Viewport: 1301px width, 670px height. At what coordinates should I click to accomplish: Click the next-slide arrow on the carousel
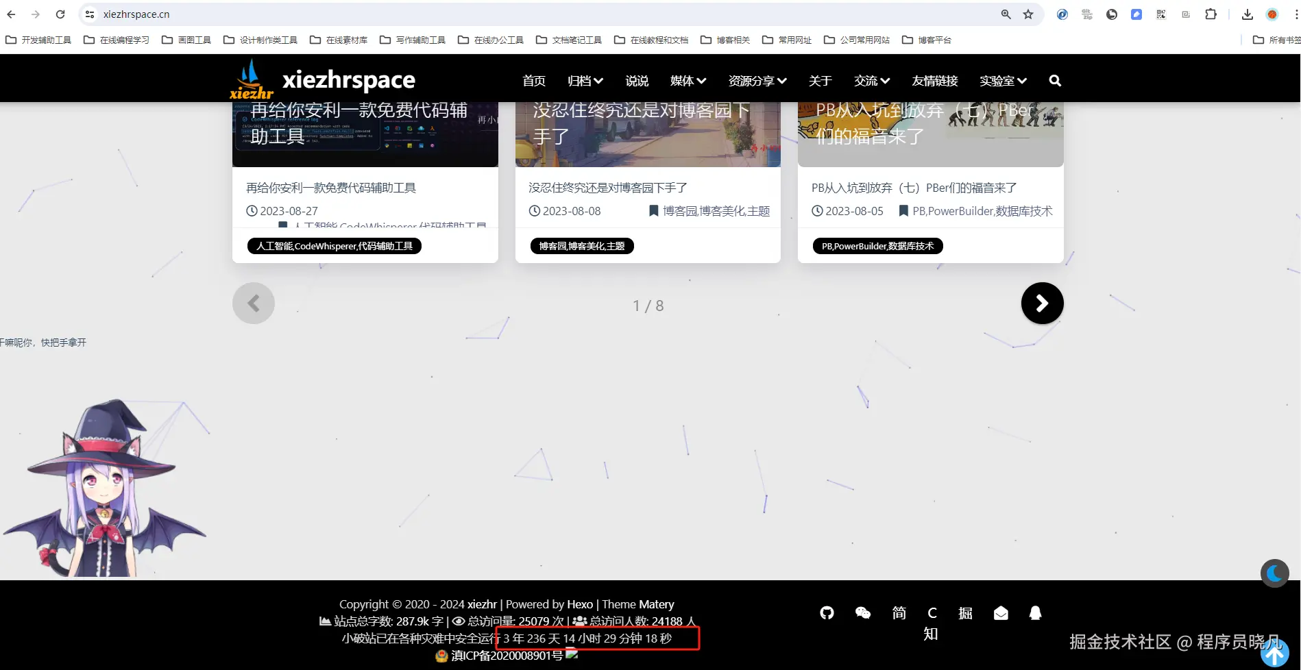click(x=1042, y=303)
